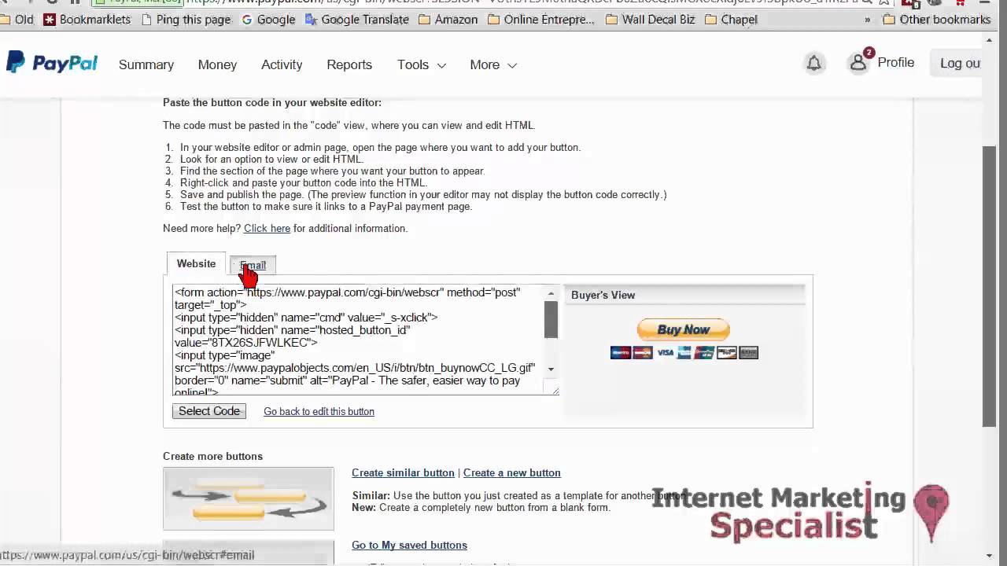Open the Google bookmark

coord(268,19)
